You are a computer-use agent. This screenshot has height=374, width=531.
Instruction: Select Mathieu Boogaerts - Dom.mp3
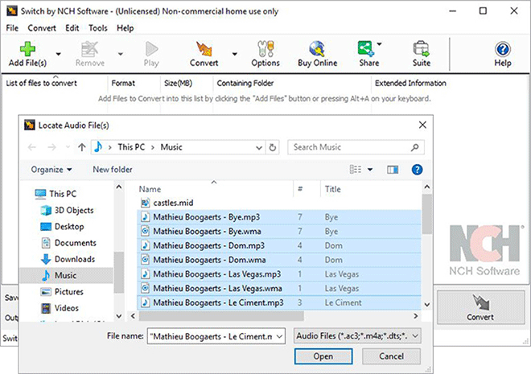click(x=278, y=245)
